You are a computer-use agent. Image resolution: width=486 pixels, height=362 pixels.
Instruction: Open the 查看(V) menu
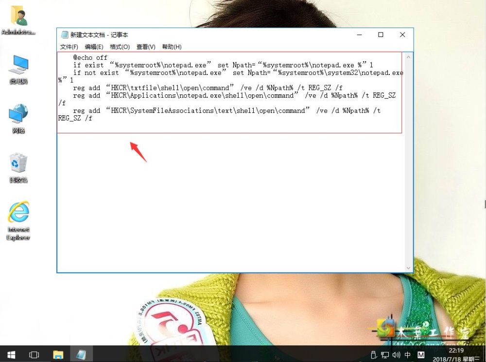pyautogui.click(x=145, y=47)
